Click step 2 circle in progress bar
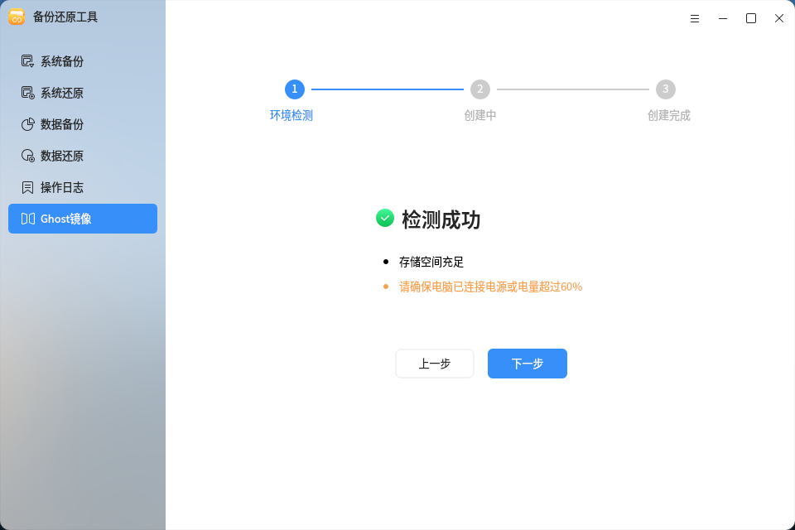The height and width of the screenshot is (530, 795). tap(480, 89)
